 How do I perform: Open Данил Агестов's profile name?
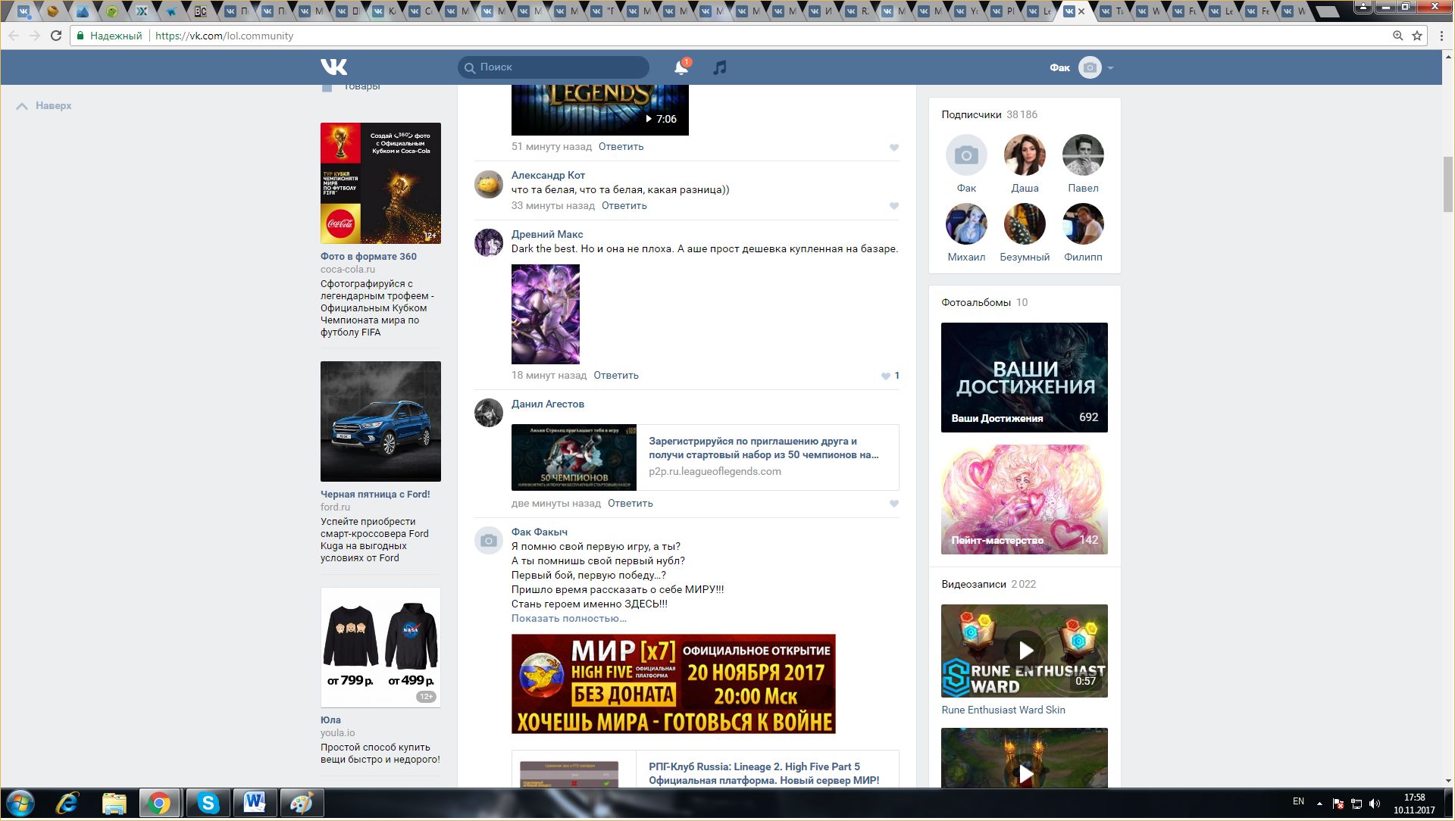pos(548,404)
